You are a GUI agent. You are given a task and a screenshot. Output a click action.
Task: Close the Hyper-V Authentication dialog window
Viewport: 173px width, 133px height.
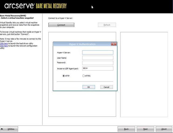coord(114,44)
